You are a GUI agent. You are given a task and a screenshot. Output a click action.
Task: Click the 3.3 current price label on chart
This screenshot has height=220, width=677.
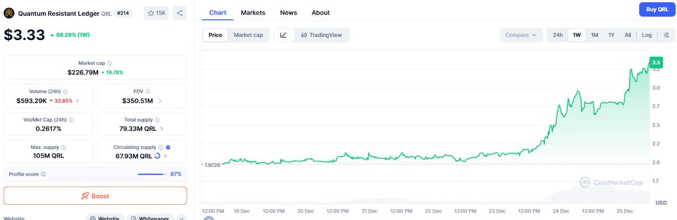tap(656, 62)
